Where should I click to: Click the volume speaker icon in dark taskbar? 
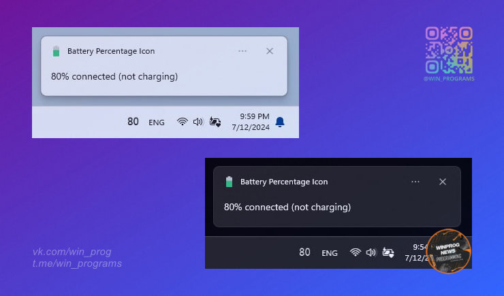pos(371,252)
